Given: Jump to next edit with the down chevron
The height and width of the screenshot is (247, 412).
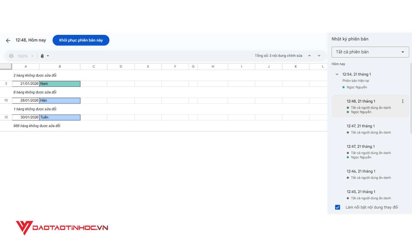Looking at the screenshot, I should [x=319, y=55].
